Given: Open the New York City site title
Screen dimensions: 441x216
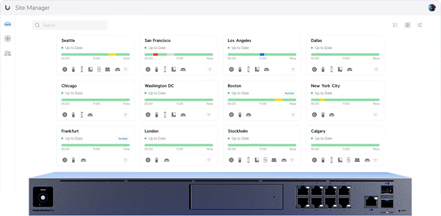Looking at the screenshot, I should (325, 86).
